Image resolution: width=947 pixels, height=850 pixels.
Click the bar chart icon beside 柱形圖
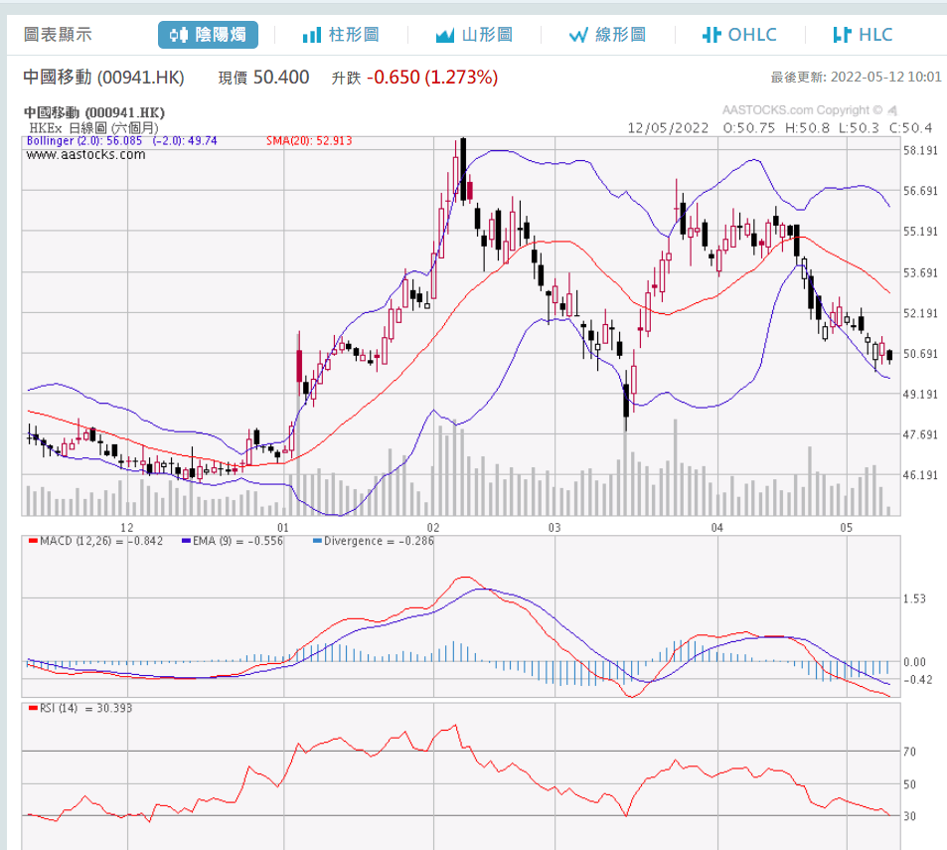coord(312,35)
